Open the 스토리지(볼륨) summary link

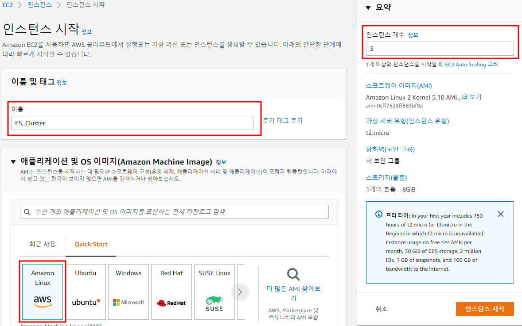pyautogui.click(x=386, y=177)
